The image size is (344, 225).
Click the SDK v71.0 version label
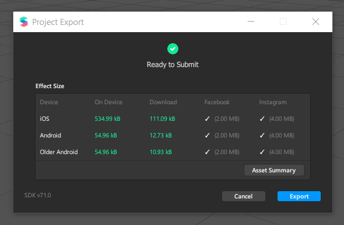click(38, 195)
